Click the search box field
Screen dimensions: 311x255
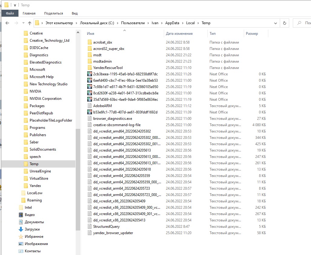(302, 23)
